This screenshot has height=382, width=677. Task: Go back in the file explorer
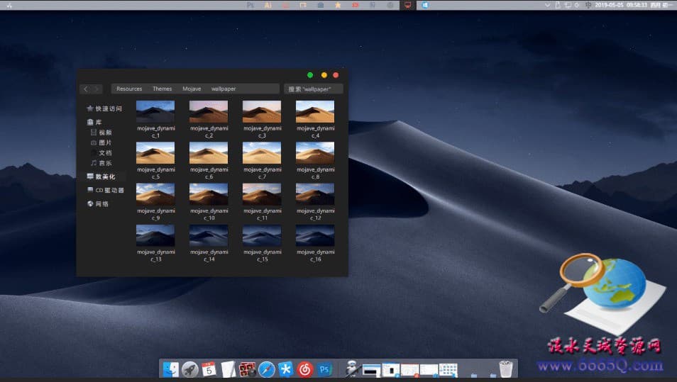point(85,89)
